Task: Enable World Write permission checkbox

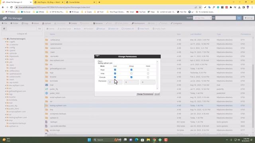Action: (148, 73)
